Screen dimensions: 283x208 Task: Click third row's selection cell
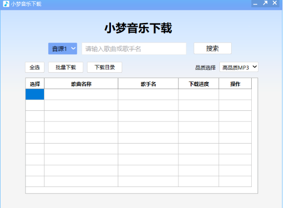(x=35, y=116)
